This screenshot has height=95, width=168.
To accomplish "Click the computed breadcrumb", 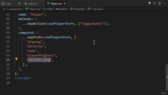I will (x=79, y=9).
